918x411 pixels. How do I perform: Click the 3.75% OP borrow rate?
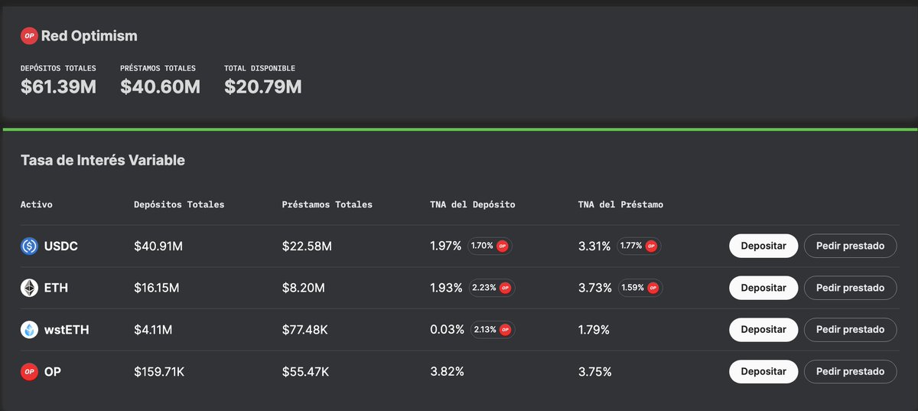[595, 371]
